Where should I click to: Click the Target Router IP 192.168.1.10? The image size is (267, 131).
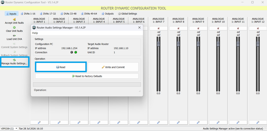[x=121, y=48]
